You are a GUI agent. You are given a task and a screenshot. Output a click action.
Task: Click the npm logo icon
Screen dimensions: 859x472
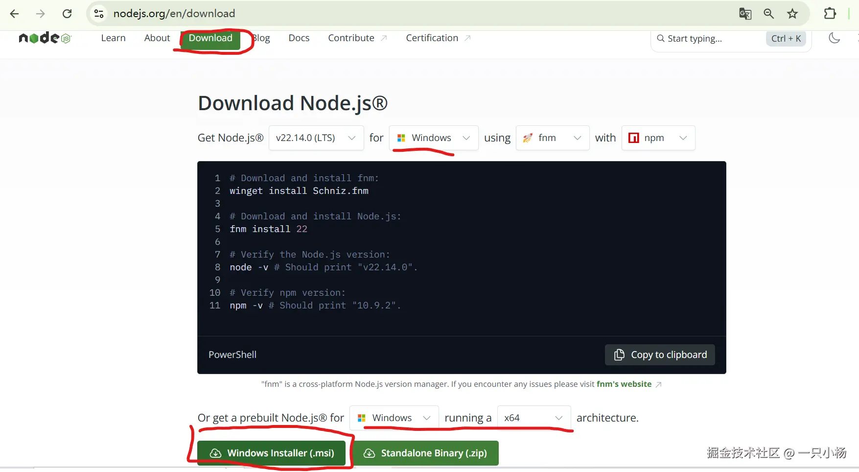(634, 138)
